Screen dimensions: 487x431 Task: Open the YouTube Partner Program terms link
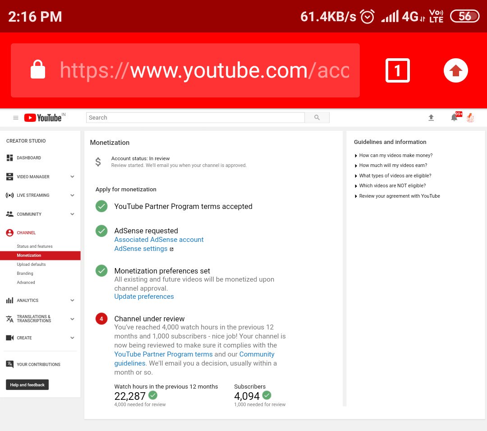point(163,354)
